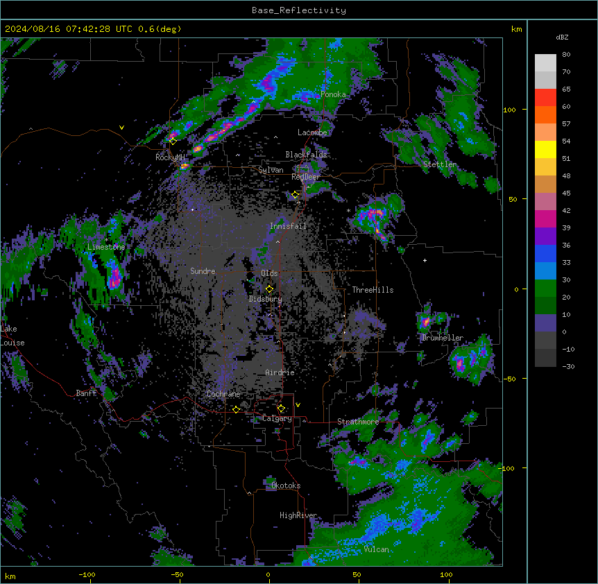Select the red swatch in the dBZ legend
The height and width of the screenshot is (584, 598).
click(x=545, y=98)
